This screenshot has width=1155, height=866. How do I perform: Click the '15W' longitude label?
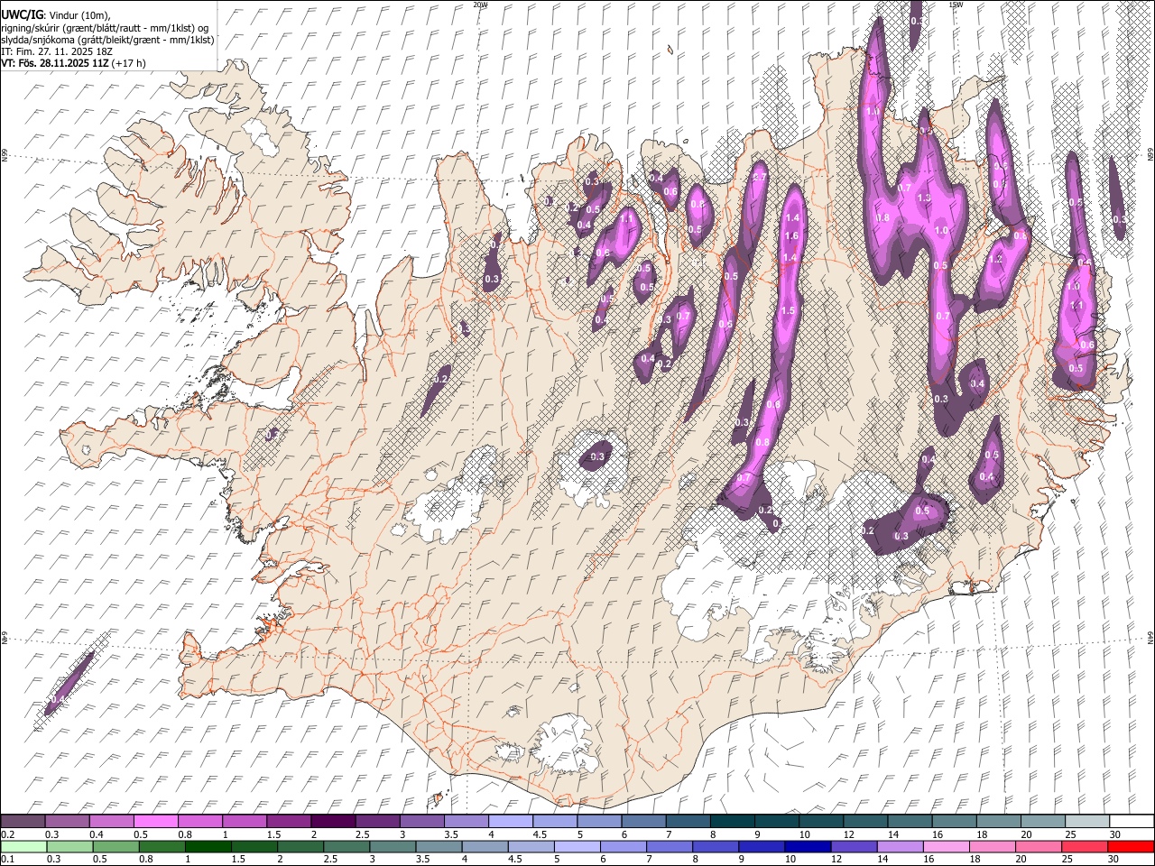pos(956,5)
